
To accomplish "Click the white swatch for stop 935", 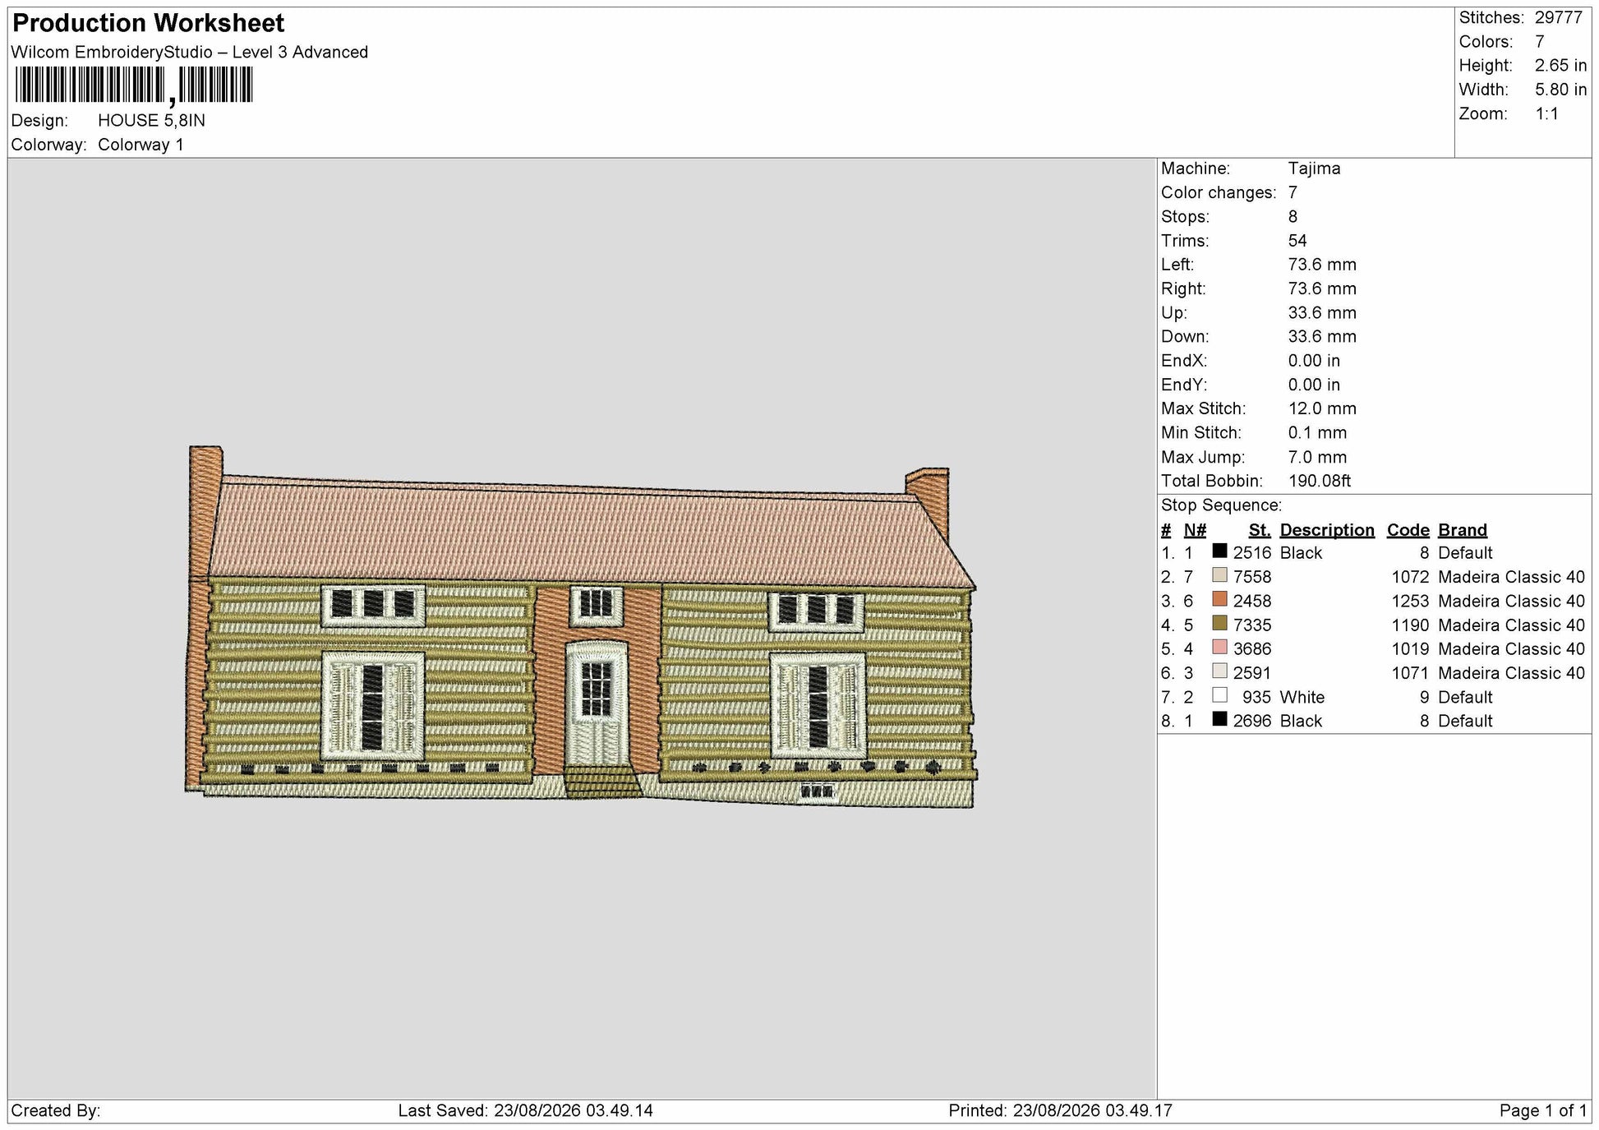I will coord(1219,695).
